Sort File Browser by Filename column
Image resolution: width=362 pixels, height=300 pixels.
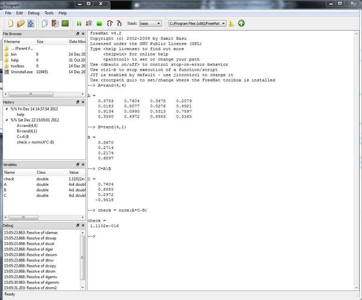[12, 42]
